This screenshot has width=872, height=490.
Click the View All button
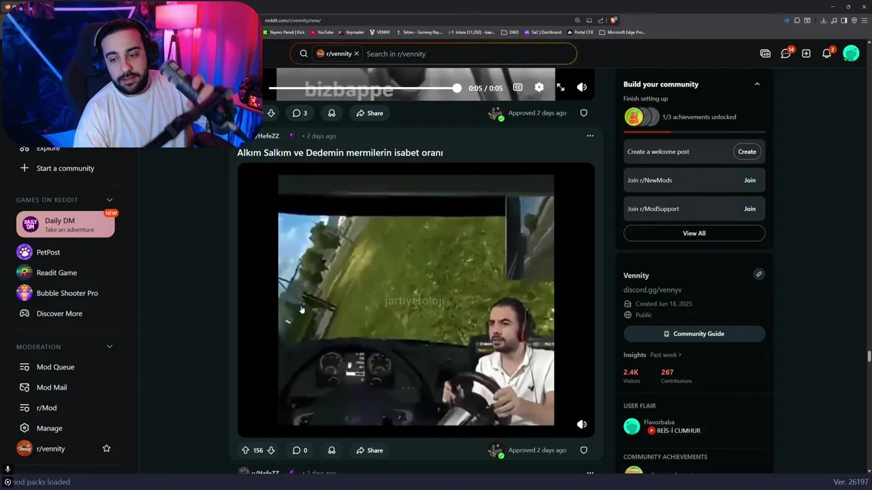point(694,233)
